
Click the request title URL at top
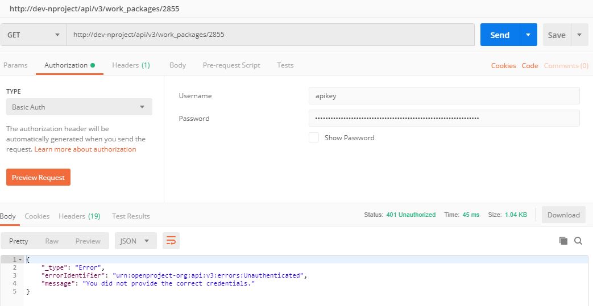tap(94, 9)
